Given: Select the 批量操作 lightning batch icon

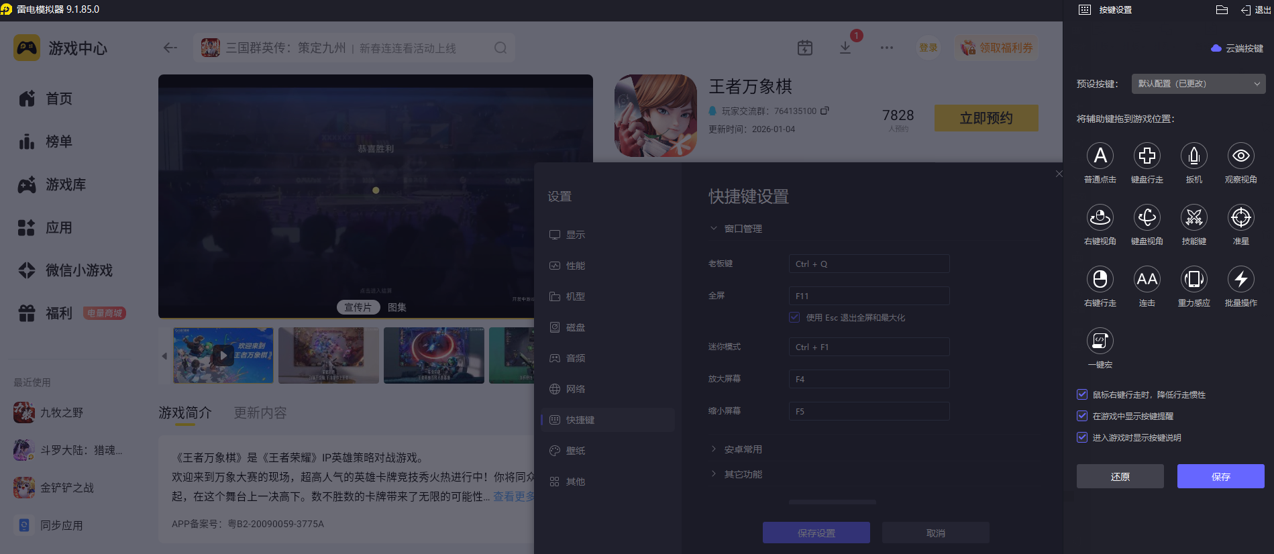Looking at the screenshot, I should click(x=1241, y=279).
